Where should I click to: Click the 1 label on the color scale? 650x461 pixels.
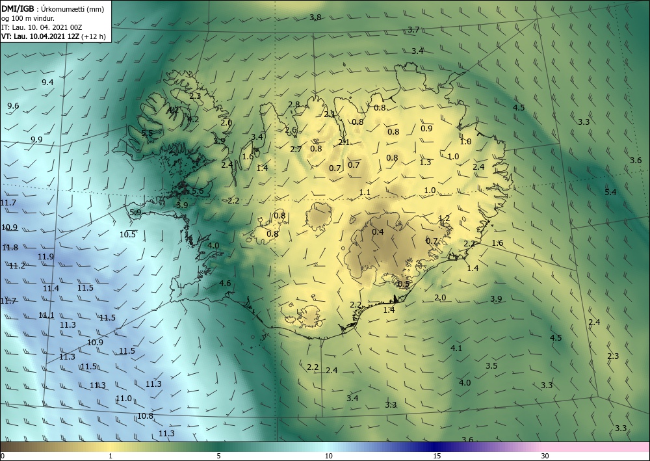[x=110, y=456]
